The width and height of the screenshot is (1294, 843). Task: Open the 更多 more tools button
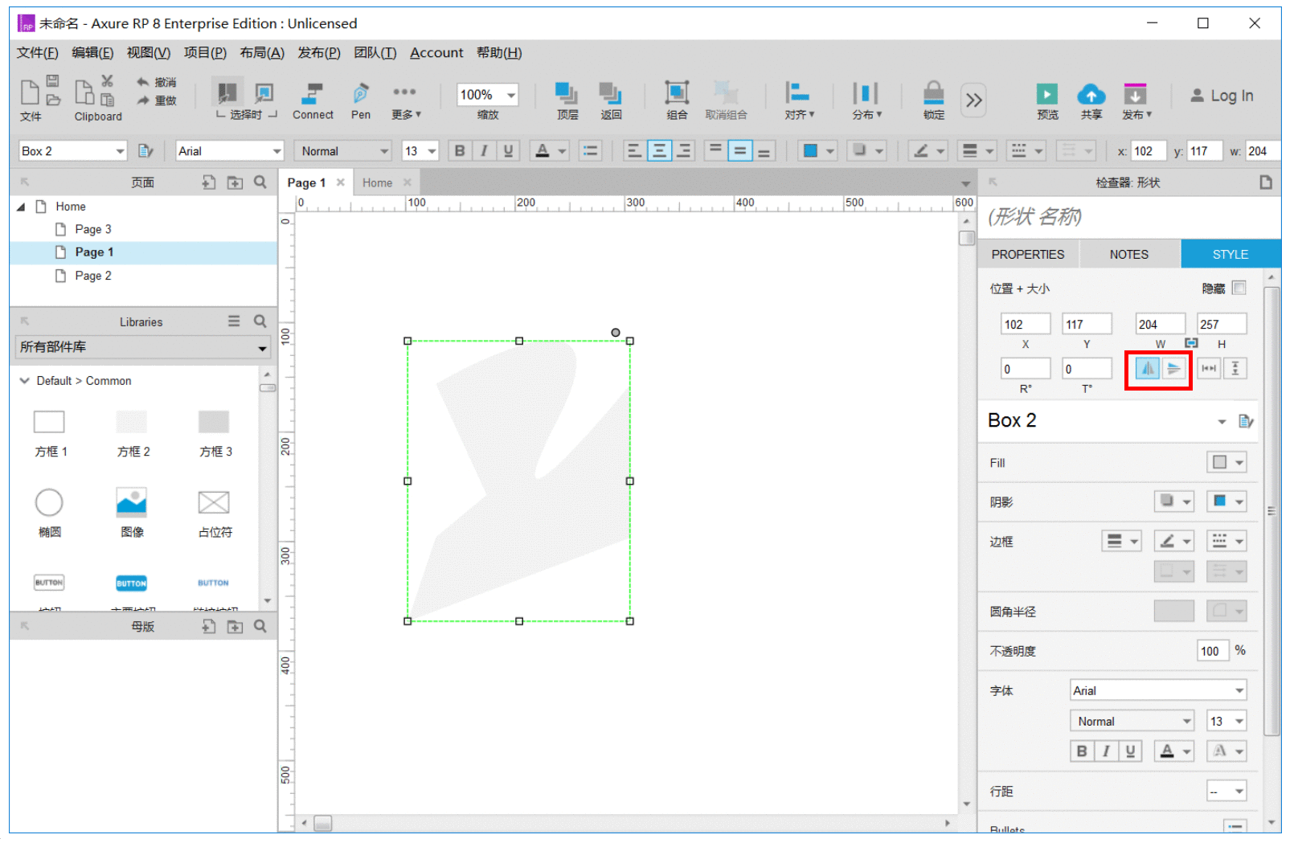tap(405, 101)
